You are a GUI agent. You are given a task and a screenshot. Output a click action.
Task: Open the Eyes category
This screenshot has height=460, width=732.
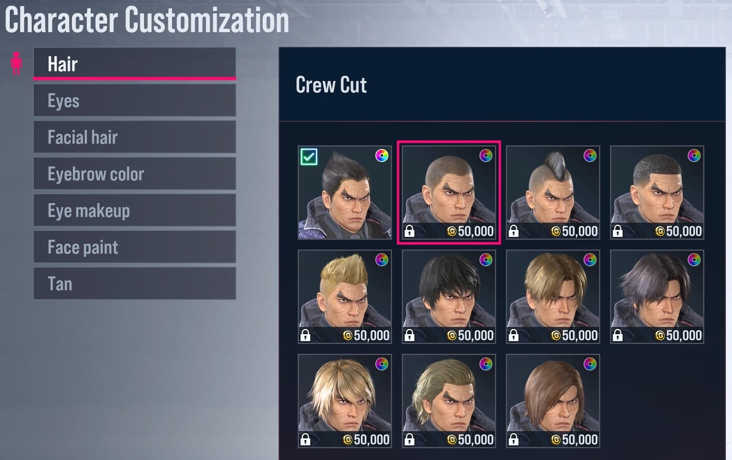[x=135, y=101]
